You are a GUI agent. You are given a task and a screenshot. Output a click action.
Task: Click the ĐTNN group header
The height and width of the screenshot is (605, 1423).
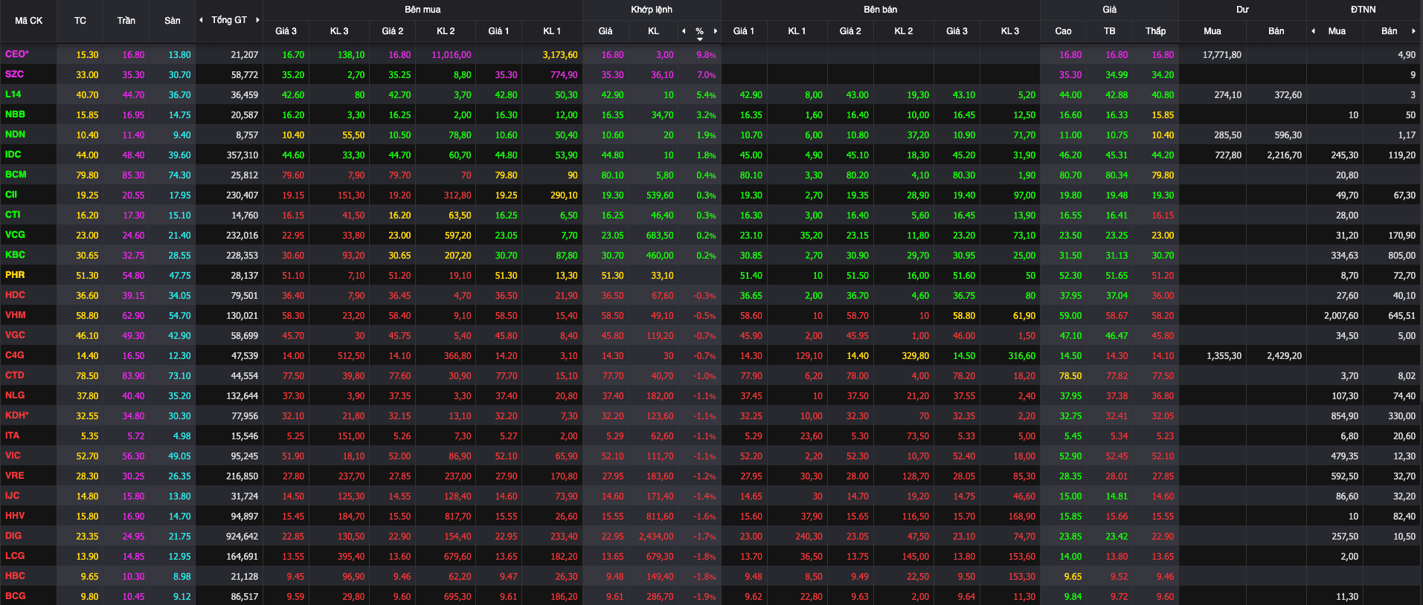click(x=1363, y=10)
